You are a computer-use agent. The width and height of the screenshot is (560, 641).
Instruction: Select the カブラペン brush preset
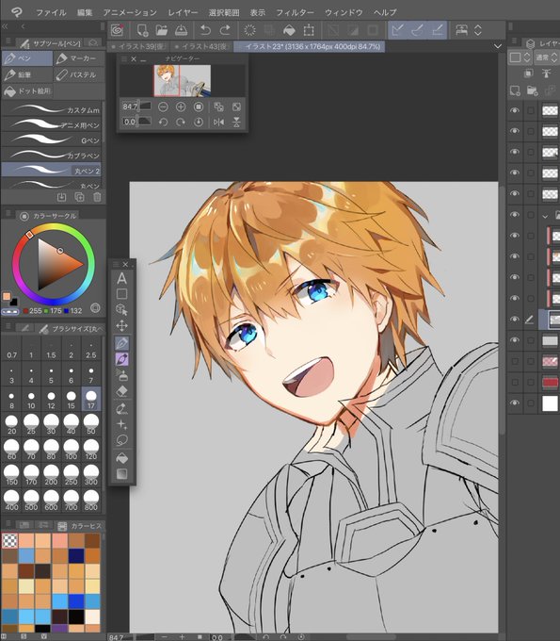click(51, 156)
